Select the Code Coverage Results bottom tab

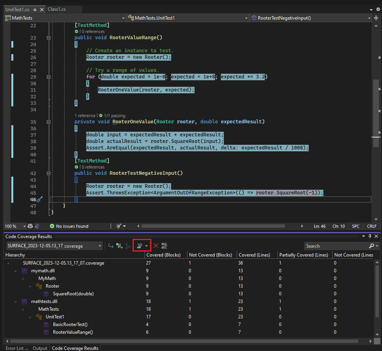pos(75,348)
